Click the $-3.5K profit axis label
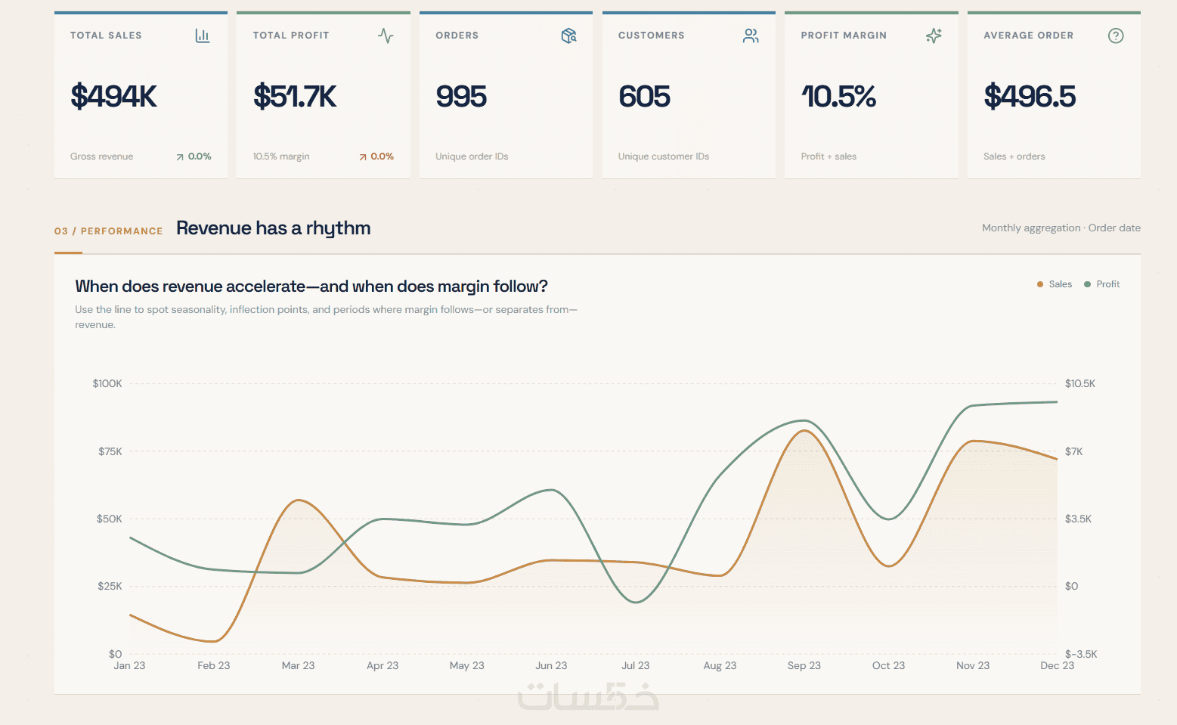1177x725 pixels. (1081, 654)
